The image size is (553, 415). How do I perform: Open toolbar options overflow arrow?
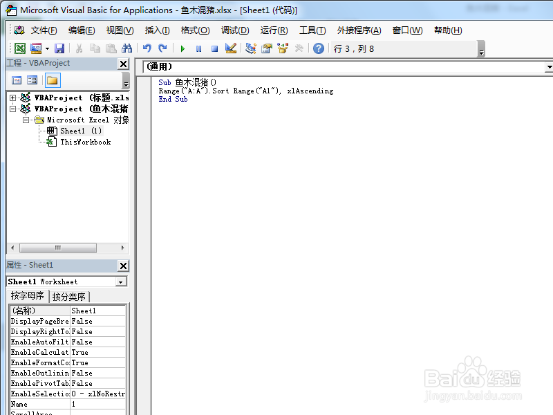pos(481,49)
